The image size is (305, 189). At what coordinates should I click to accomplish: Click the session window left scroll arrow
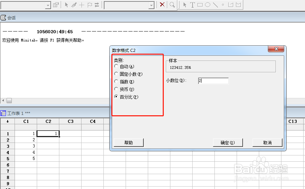point(3,100)
